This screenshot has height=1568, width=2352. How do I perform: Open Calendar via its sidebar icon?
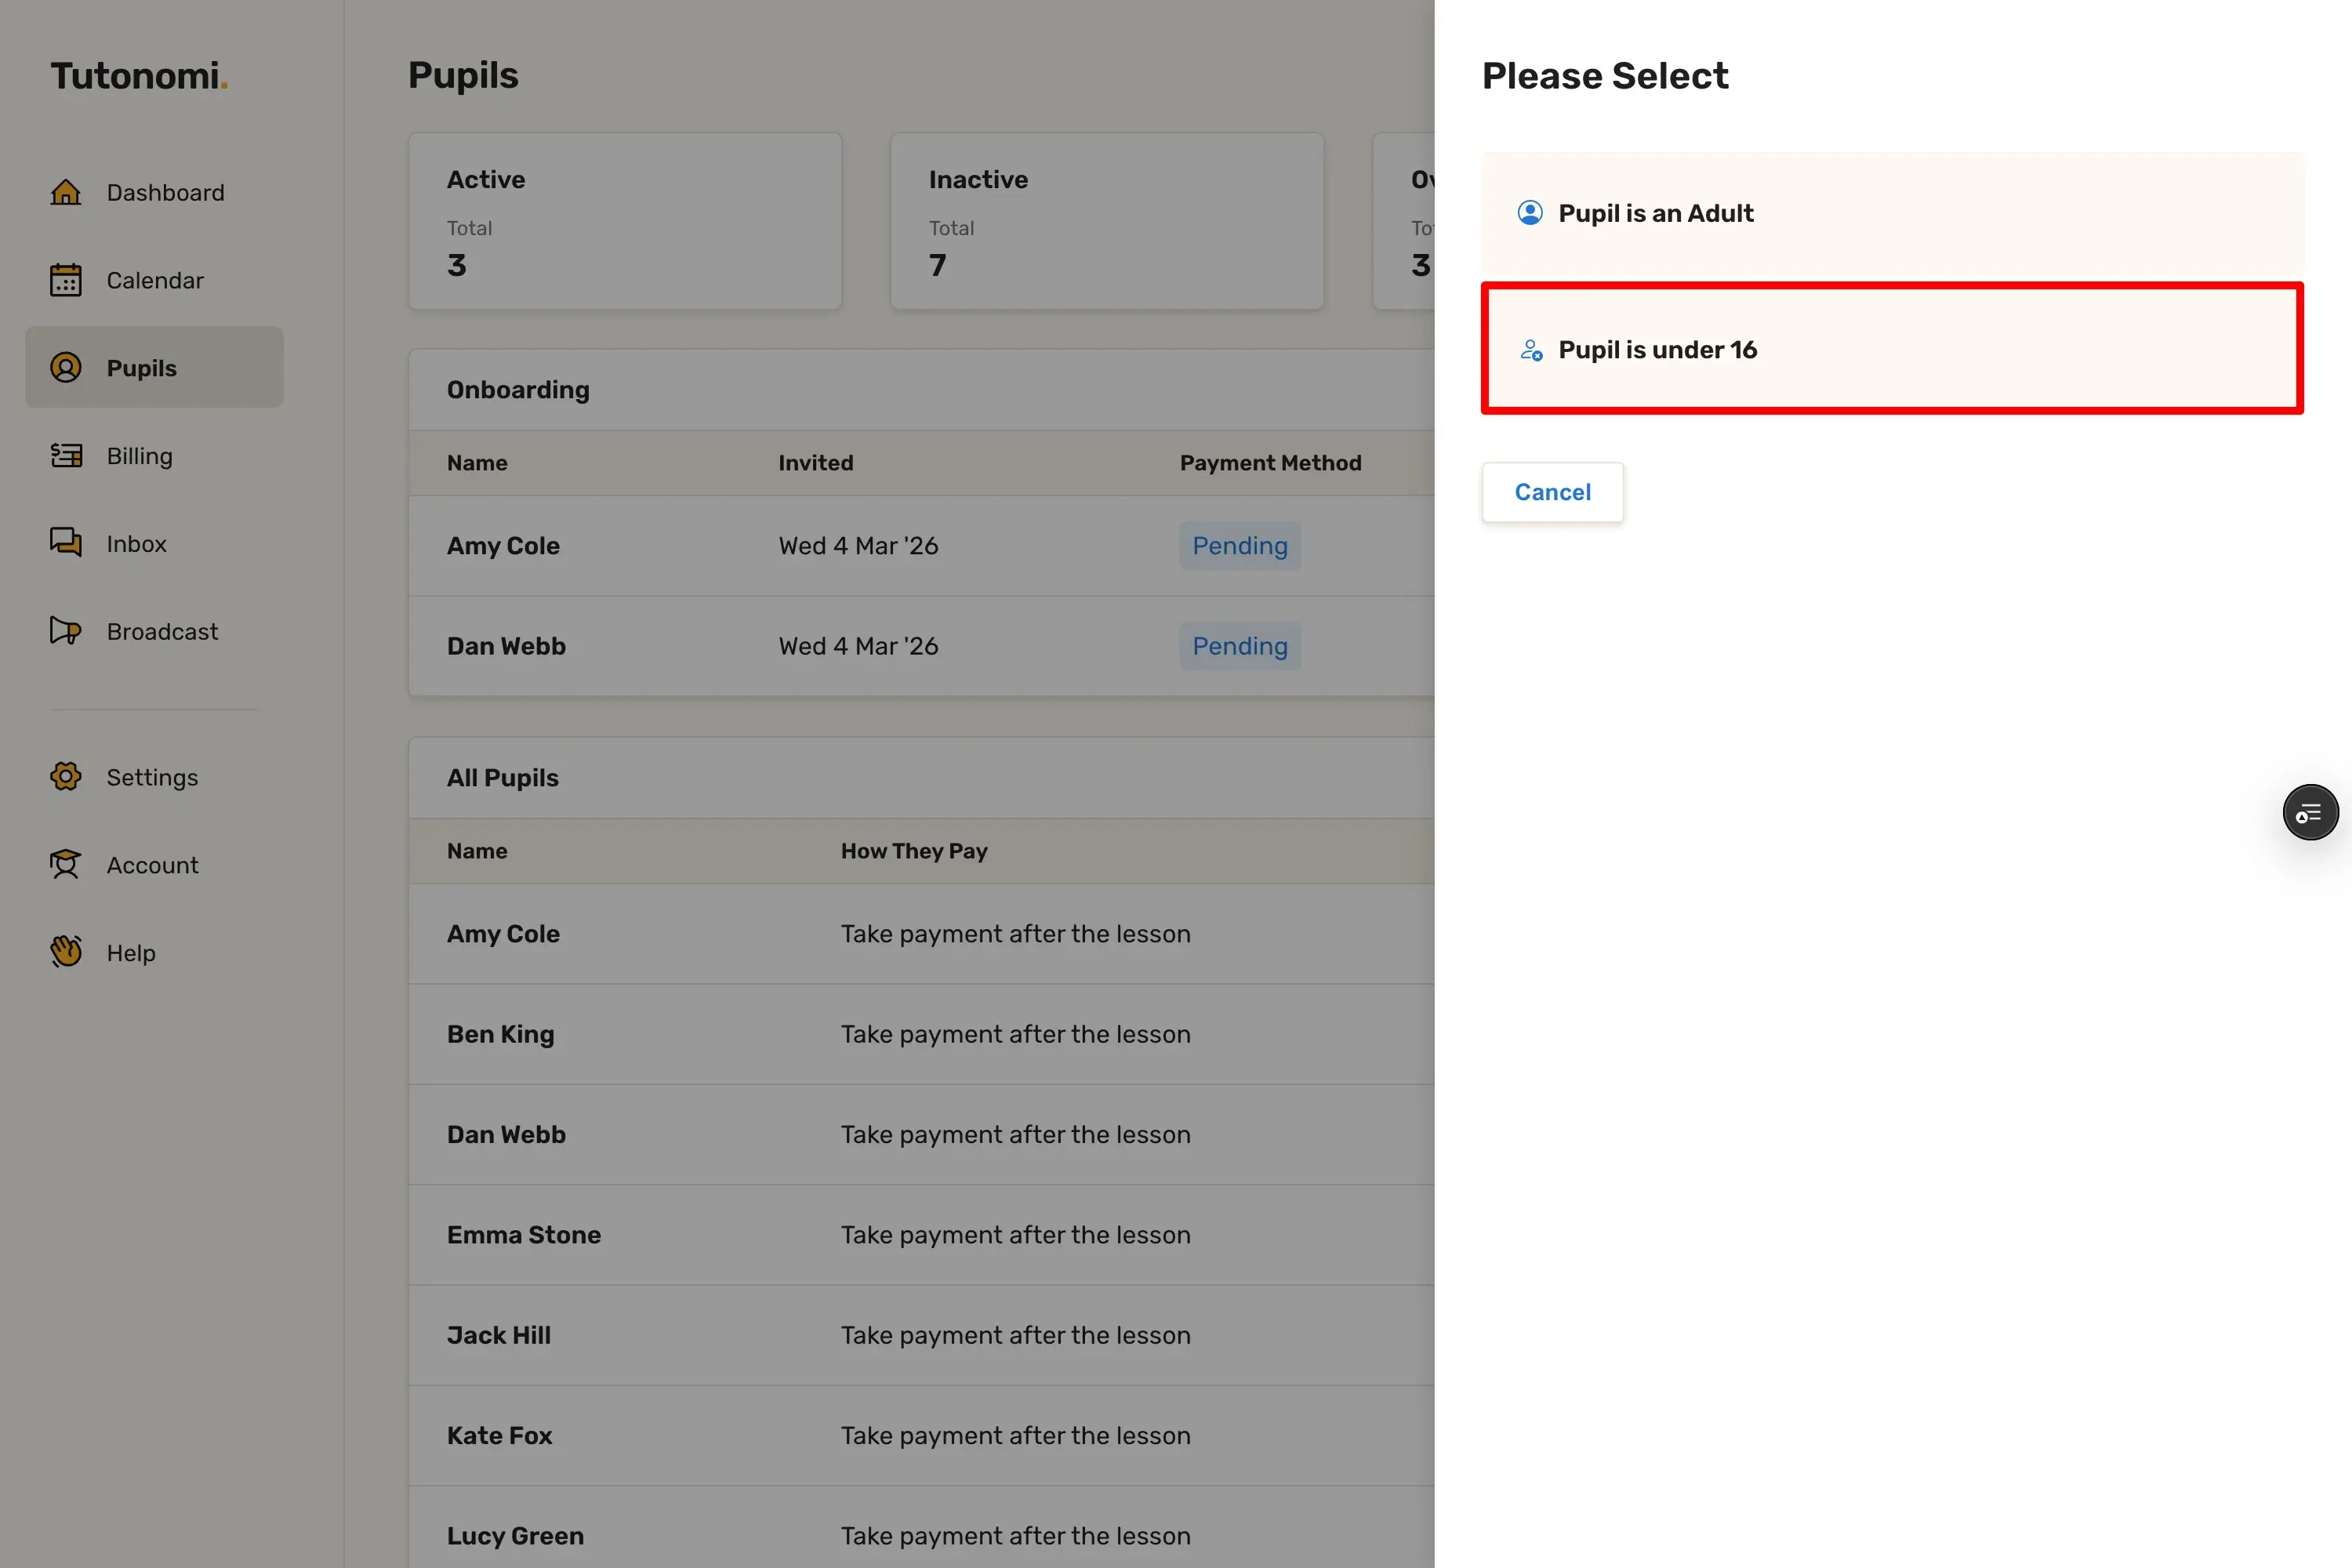pos(66,280)
